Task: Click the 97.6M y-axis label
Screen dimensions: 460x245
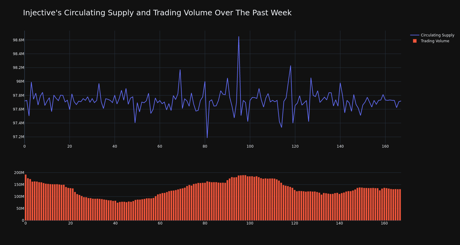Action: (x=18, y=109)
